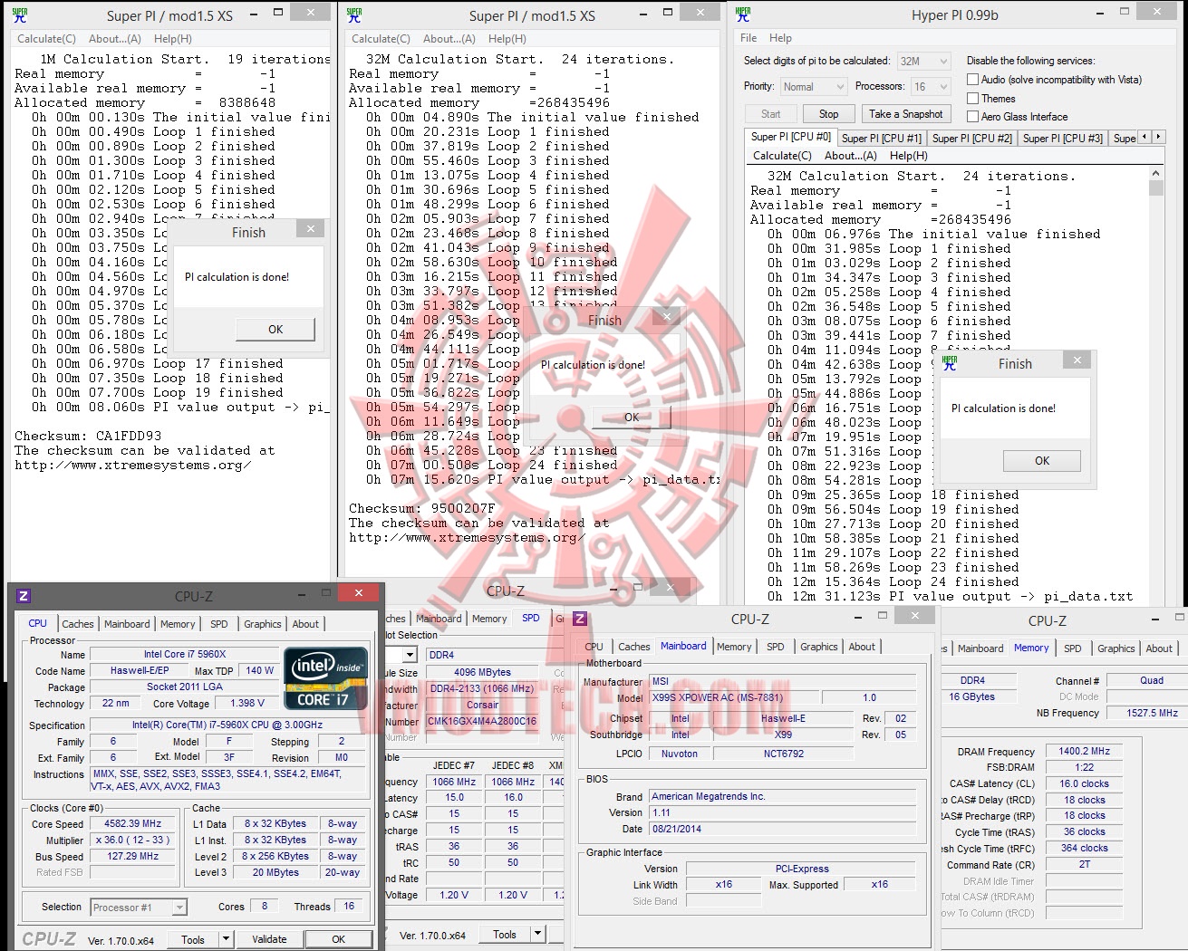Open the Help(H) menu in the 1M Super PI window
The image size is (1188, 951).
point(172,39)
